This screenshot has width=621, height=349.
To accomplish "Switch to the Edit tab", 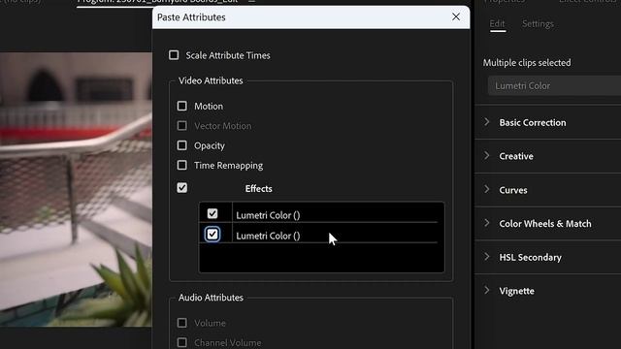I will click(x=497, y=23).
